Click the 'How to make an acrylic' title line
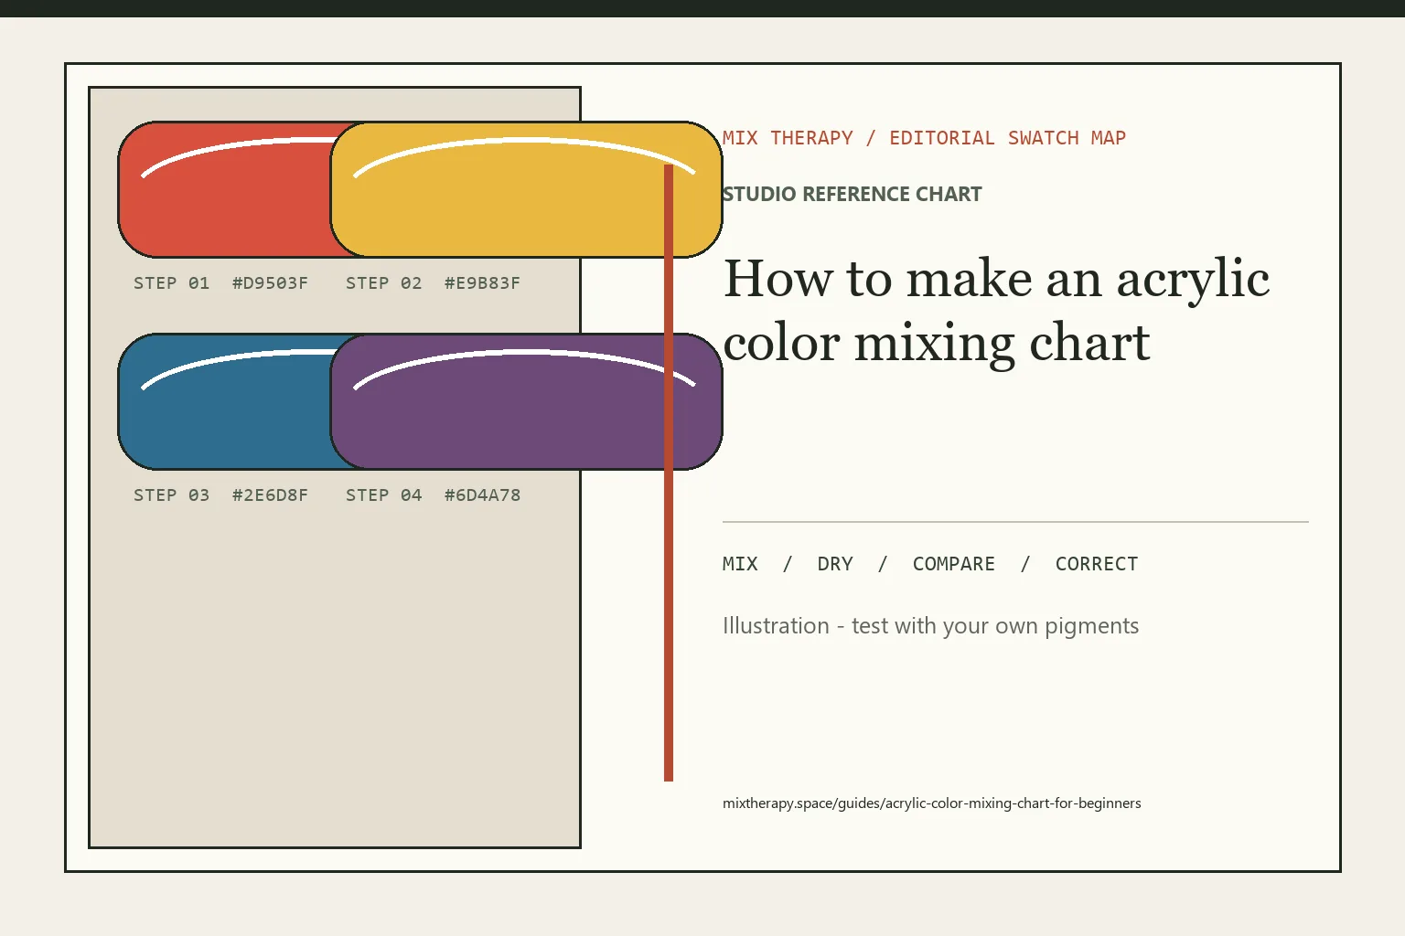This screenshot has width=1405, height=936. (996, 279)
